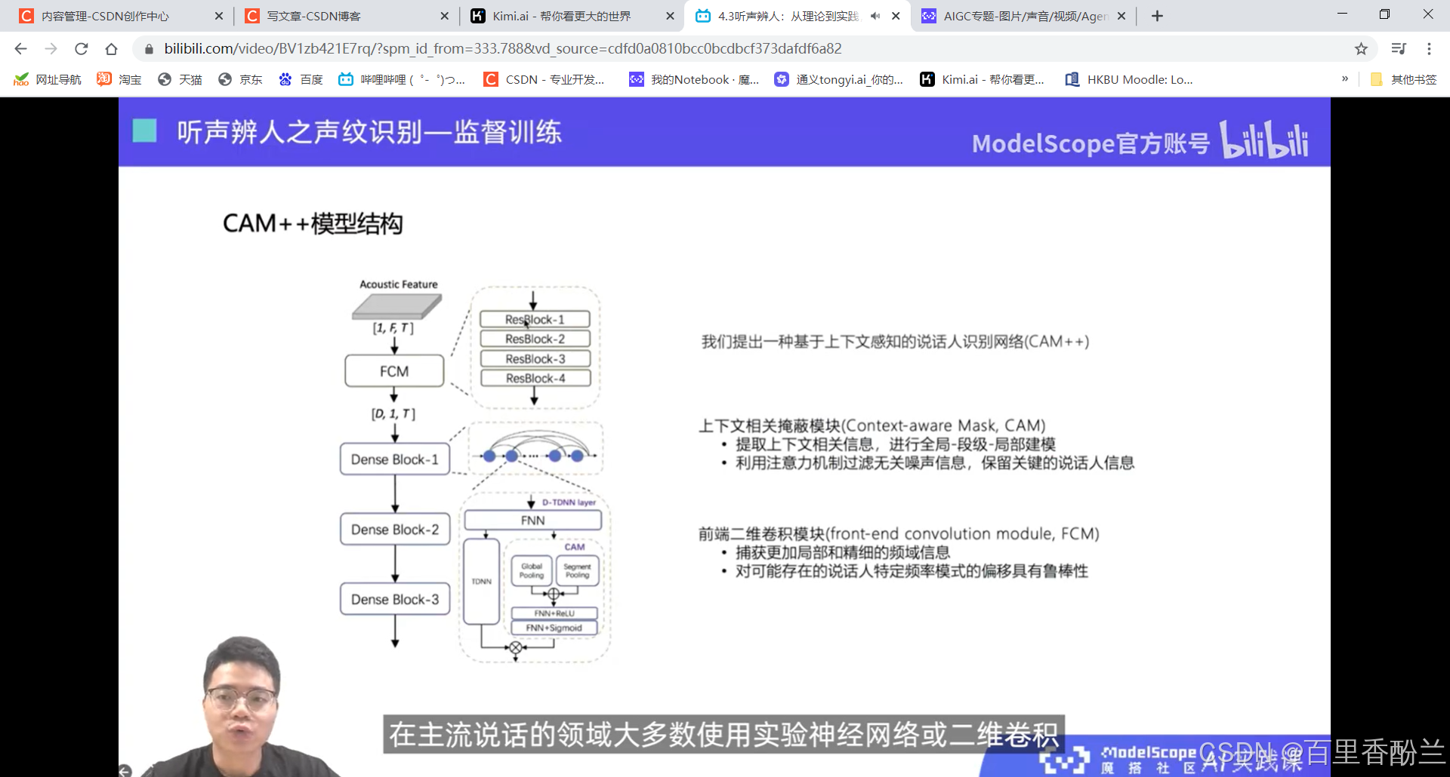Click ResBlock-1 in the diagram

535,319
